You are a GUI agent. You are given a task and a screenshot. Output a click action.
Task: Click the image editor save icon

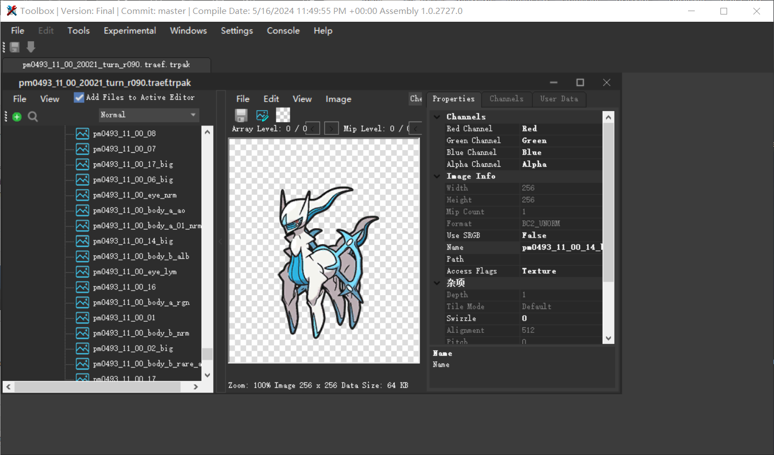pos(241,115)
